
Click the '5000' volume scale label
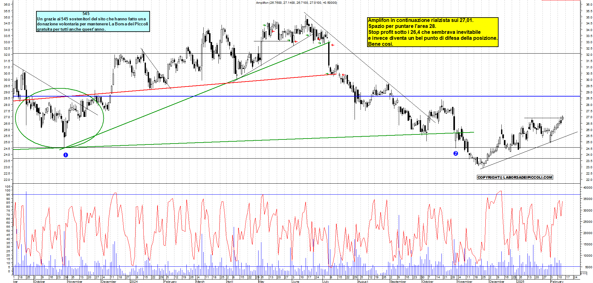point(588,267)
